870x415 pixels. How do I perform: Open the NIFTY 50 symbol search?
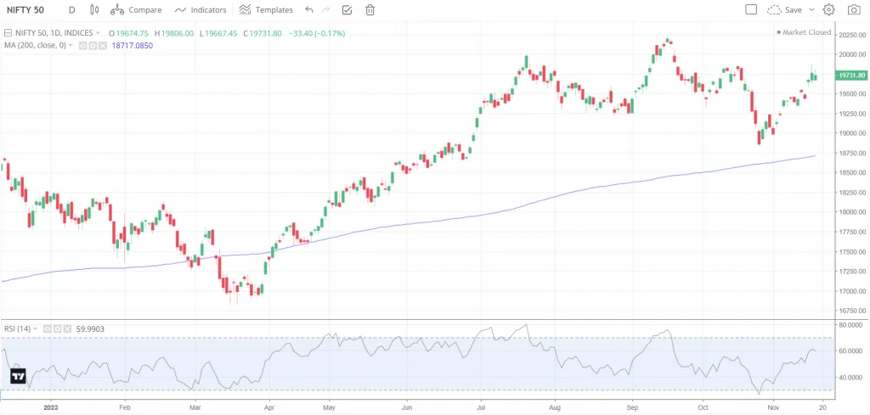click(25, 9)
